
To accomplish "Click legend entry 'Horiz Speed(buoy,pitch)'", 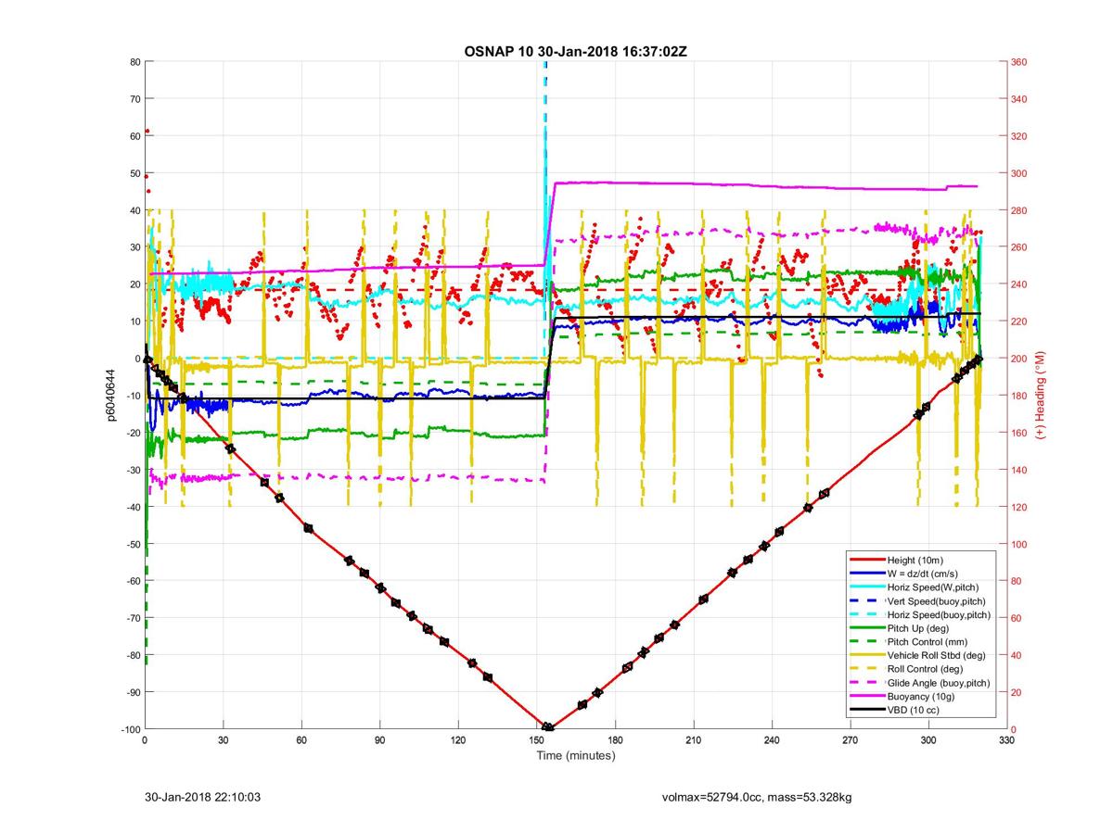I will click(x=939, y=614).
